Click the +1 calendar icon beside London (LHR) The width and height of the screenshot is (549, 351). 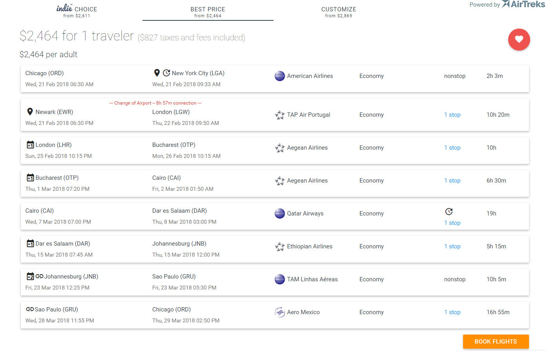tap(30, 145)
